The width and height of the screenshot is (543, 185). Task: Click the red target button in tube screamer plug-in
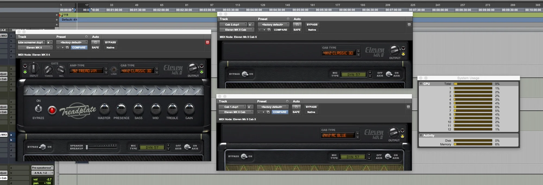tap(207, 42)
